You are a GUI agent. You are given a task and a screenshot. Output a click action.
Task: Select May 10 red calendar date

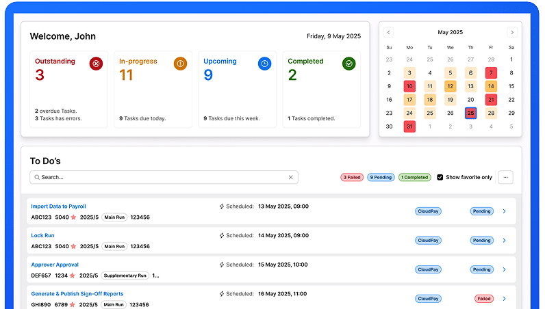(409, 86)
